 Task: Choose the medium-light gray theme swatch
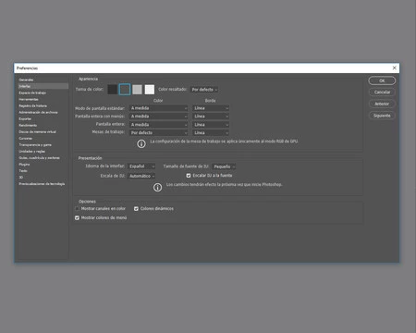[x=137, y=90]
